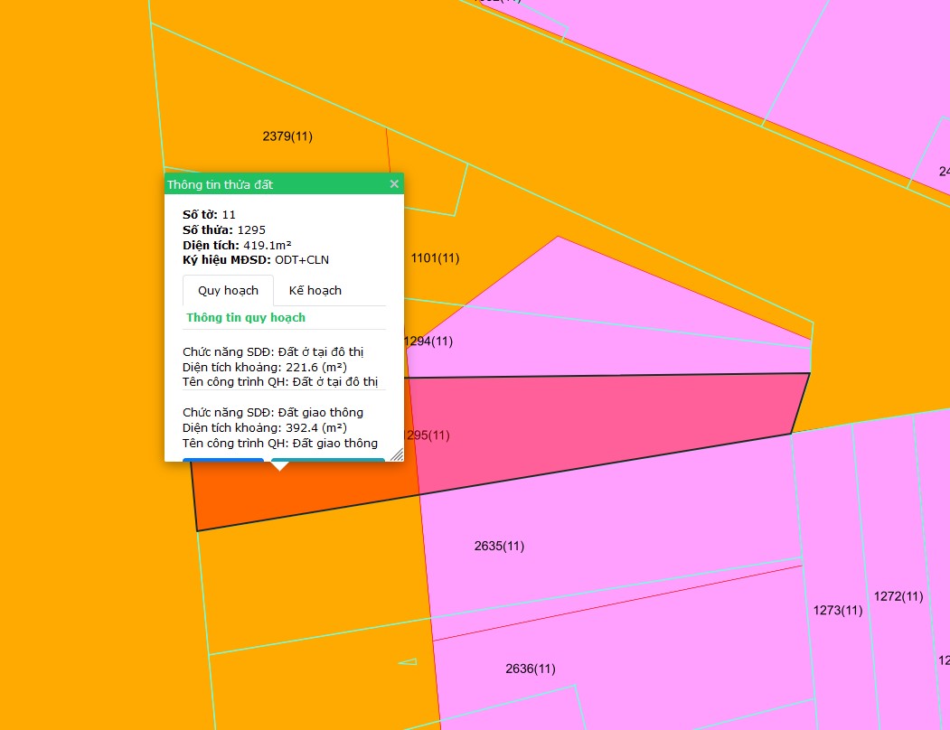Click the Thông tin quy hoạch heading
The width and height of the screenshot is (950, 730).
click(x=246, y=317)
